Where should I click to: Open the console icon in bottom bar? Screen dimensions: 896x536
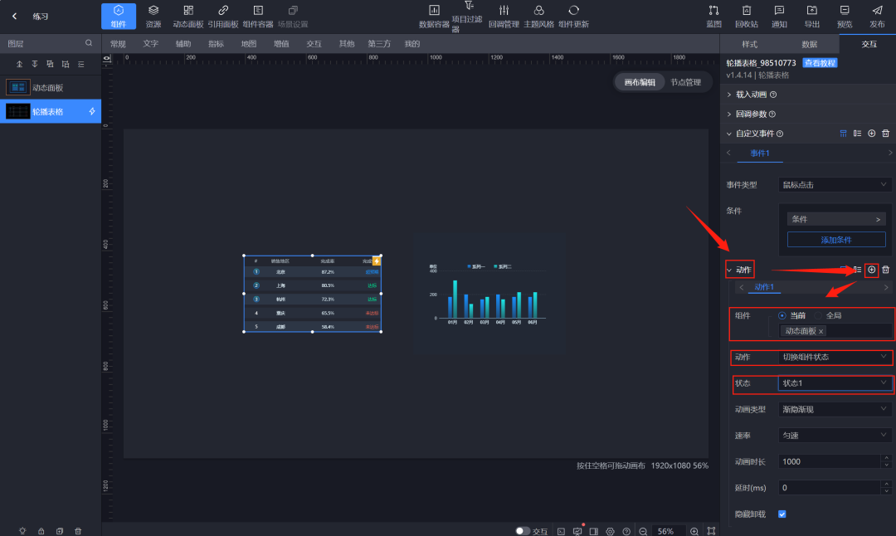tap(561, 531)
